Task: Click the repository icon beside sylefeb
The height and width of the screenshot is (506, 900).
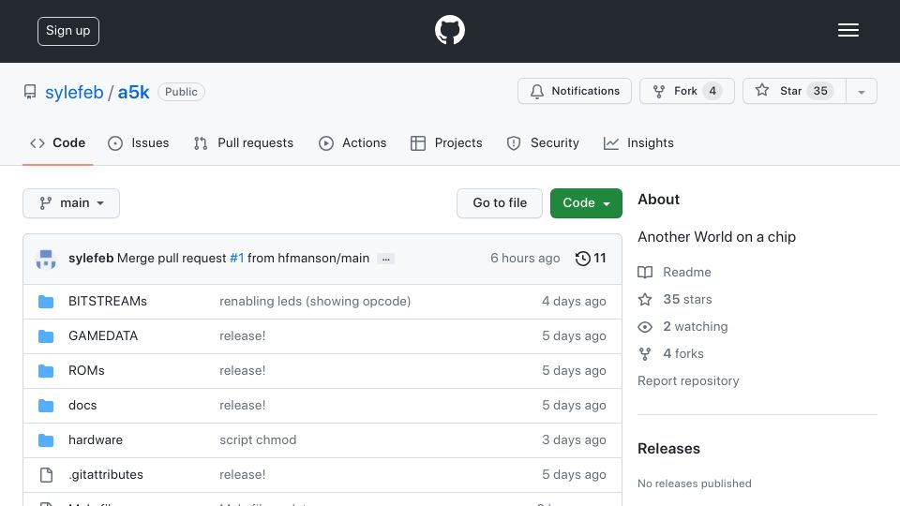Action: point(30,92)
